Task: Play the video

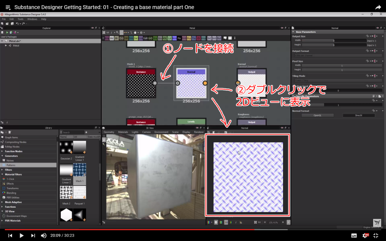Action: click(21, 236)
